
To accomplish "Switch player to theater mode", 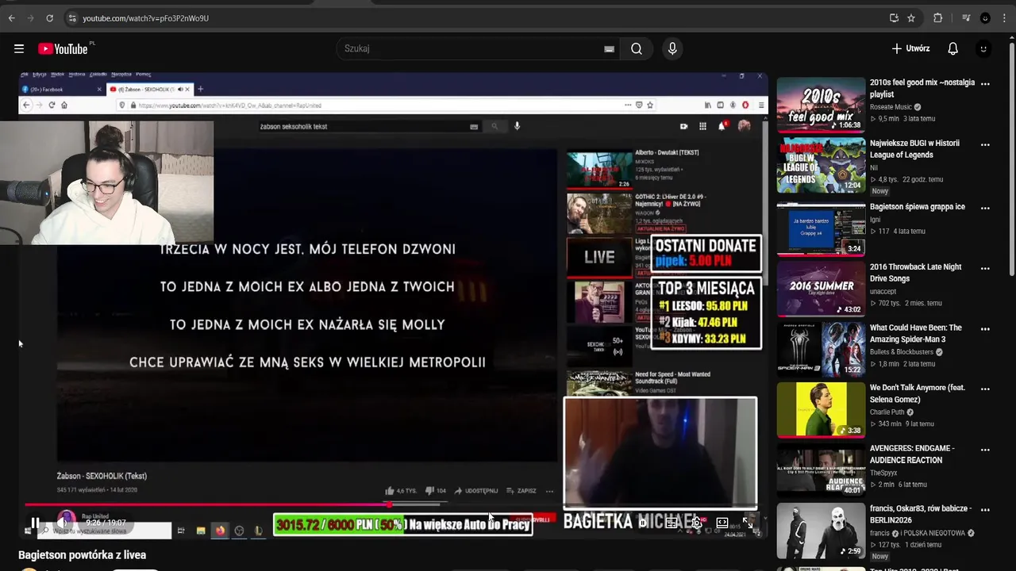I will [x=722, y=523].
